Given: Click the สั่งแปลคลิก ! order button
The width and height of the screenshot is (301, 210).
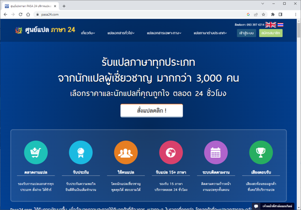Looking at the screenshot, I should [x=152, y=111].
